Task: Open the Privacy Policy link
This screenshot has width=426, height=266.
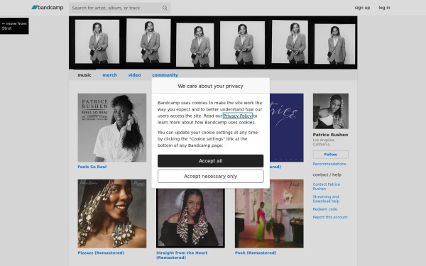Action: pyautogui.click(x=237, y=116)
